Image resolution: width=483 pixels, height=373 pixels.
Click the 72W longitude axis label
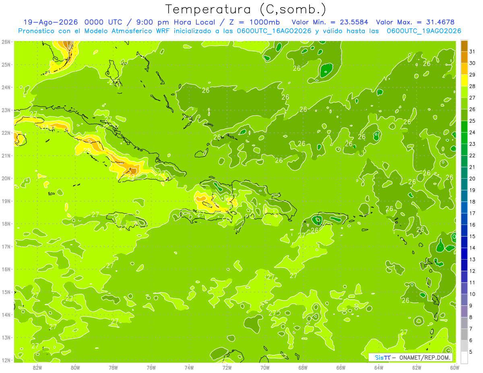click(227, 367)
